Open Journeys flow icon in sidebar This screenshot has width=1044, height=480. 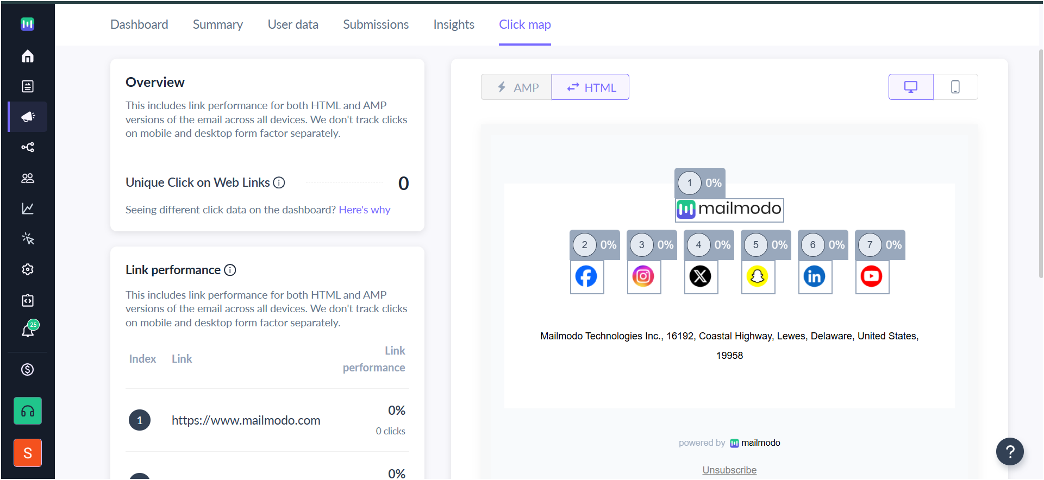tap(27, 147)
